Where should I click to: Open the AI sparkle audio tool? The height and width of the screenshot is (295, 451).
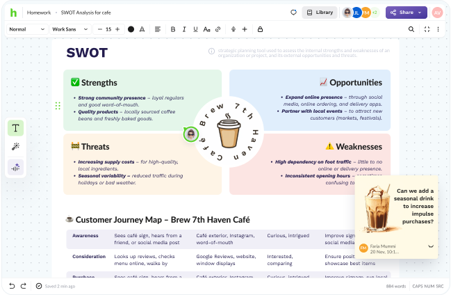tap(15, 167)
